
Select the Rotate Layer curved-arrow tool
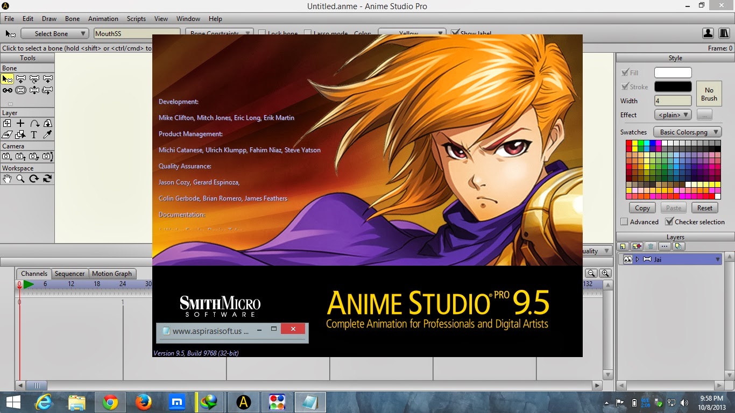pyautogui.click(x=34, y=124)
